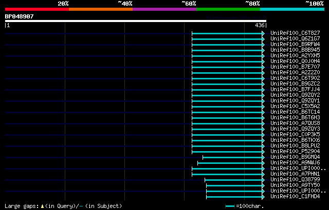Click the ~100% legend label
Viewport: 329px width, 210px height.
(315, 4)
